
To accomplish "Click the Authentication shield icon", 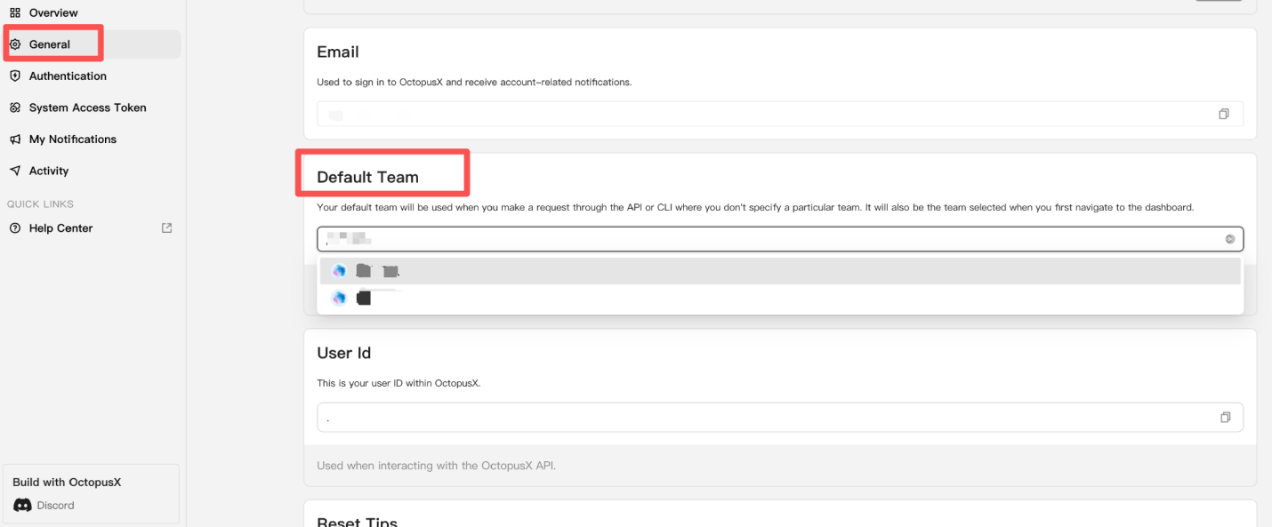I will 15,76.
